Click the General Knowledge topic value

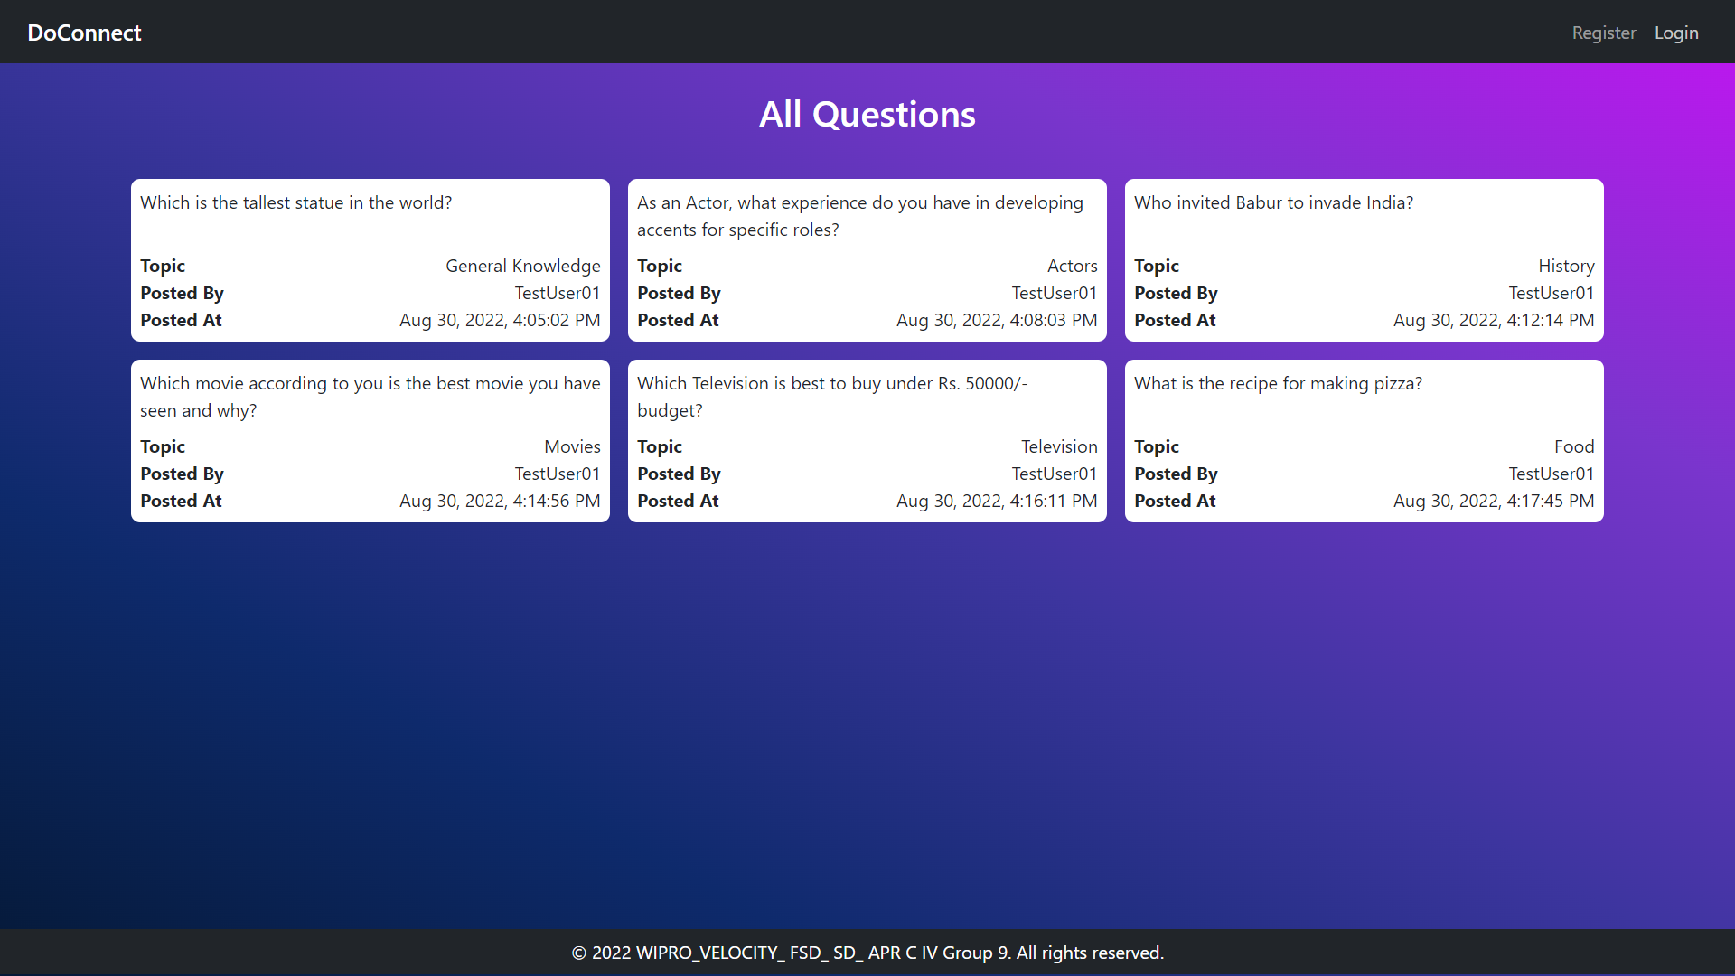[522, 266]
